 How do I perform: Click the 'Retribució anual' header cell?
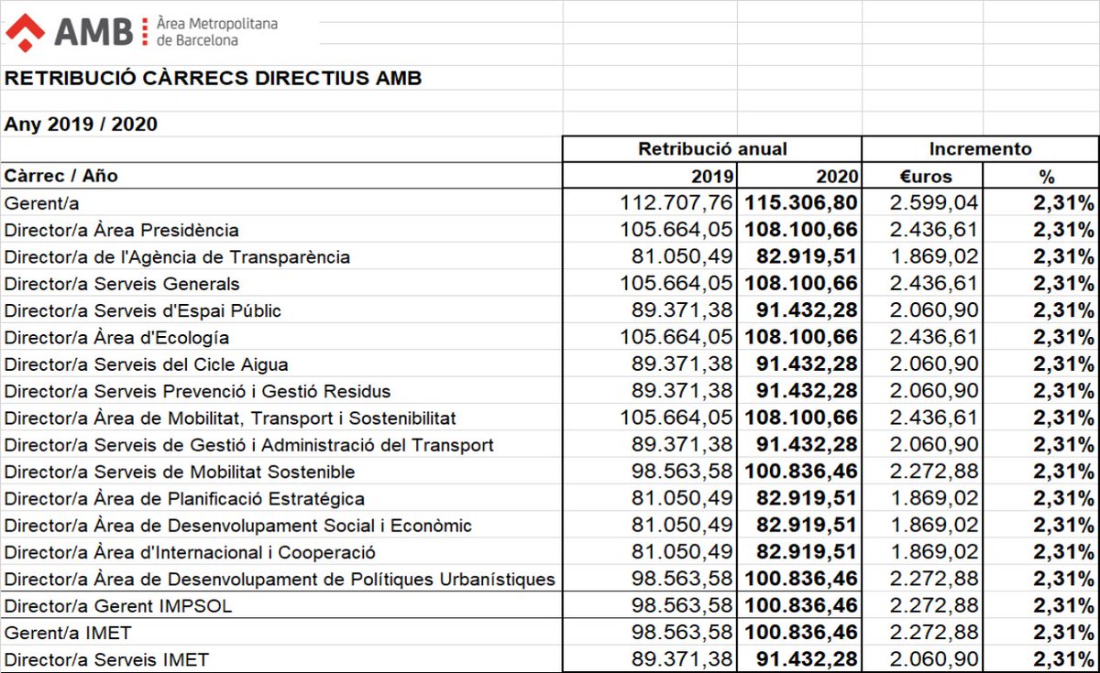coord(712,149)
